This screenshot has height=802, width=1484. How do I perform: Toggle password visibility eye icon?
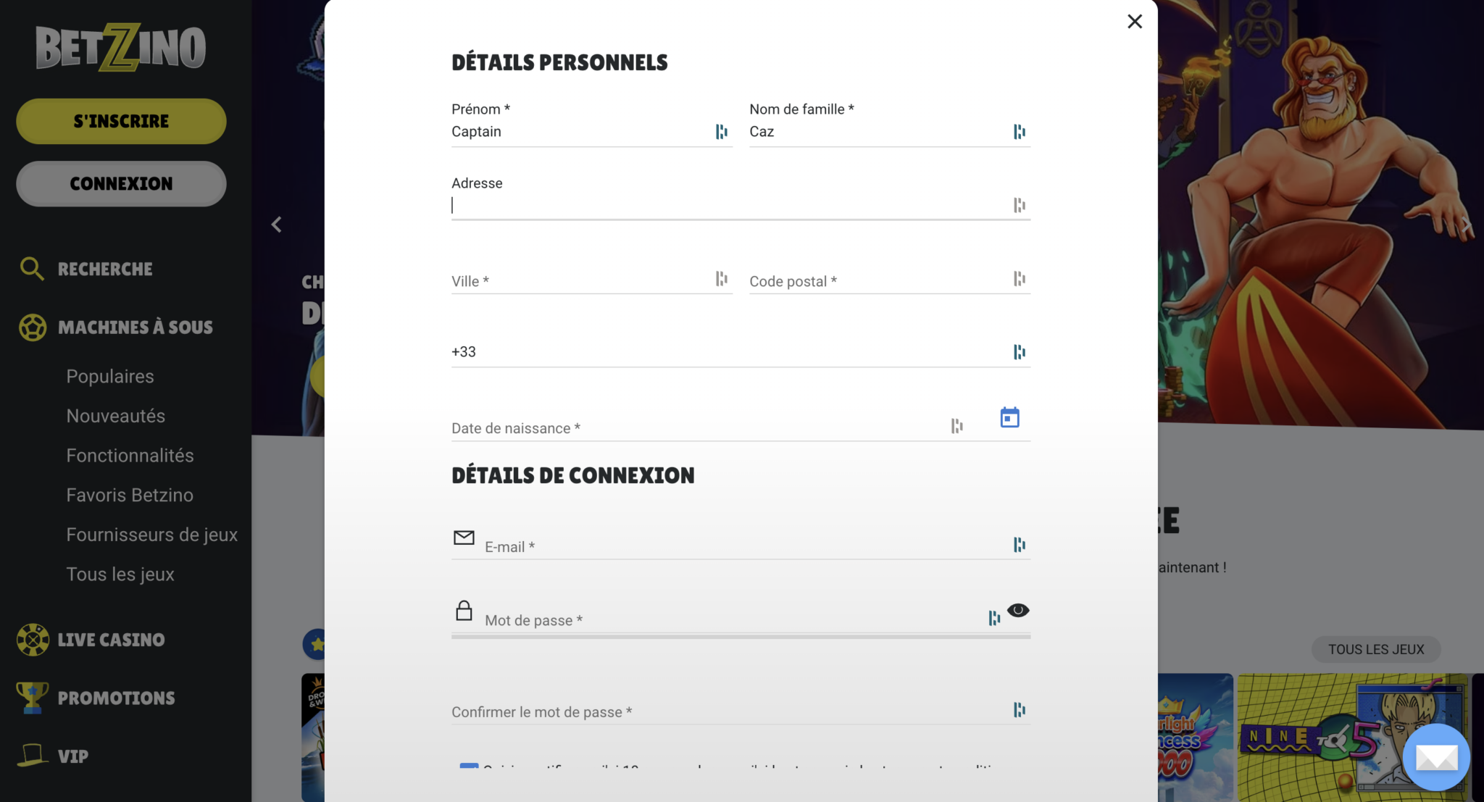pos(1018,611)
